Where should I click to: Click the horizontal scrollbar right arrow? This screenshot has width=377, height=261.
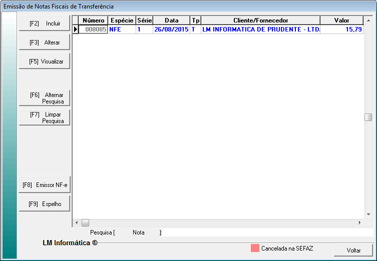[x=359, y=222]
